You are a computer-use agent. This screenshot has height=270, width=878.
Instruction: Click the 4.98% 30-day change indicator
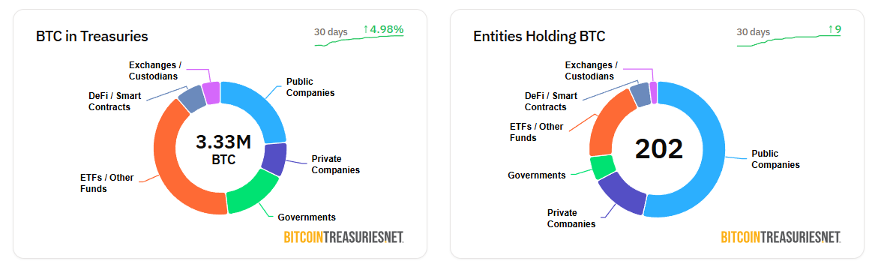coord(383,29)
